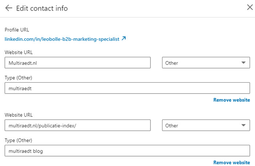Open the leobolle-b2b-marketing-specialist profile link
The height and width of the screenshot is (166, 255).
pos(62,39)
